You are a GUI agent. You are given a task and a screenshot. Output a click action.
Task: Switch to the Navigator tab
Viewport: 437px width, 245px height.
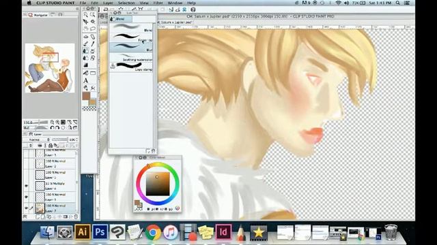point(38,15)
